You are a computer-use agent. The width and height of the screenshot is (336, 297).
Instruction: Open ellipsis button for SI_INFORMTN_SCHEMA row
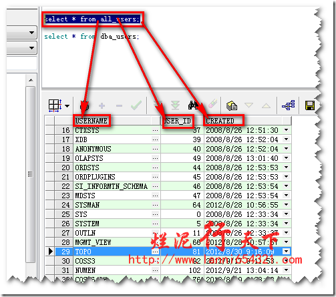tap(155, 186)
